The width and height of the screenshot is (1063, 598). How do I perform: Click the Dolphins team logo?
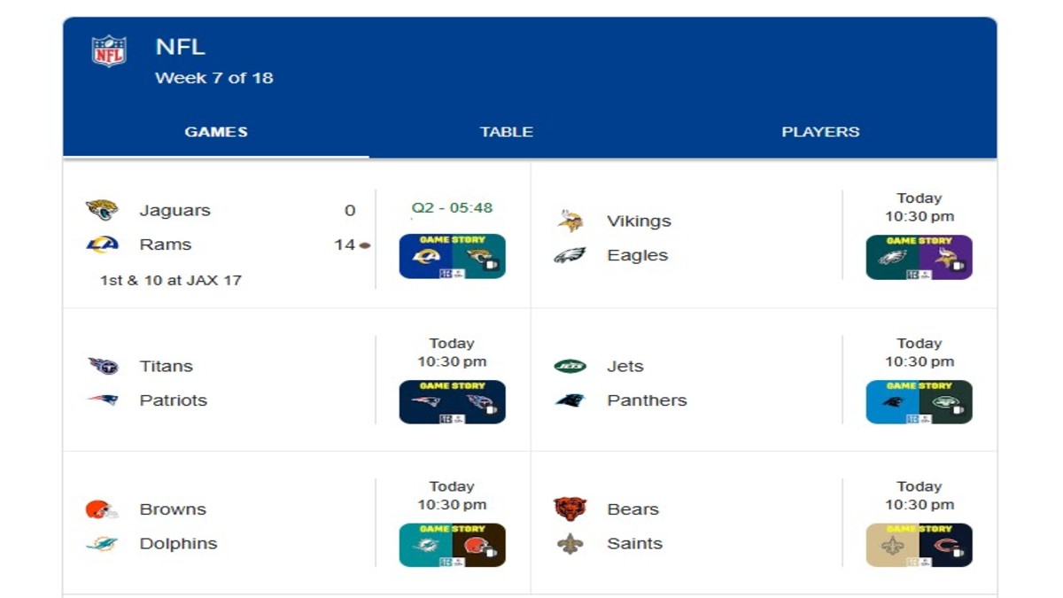[x=102, y=544]
